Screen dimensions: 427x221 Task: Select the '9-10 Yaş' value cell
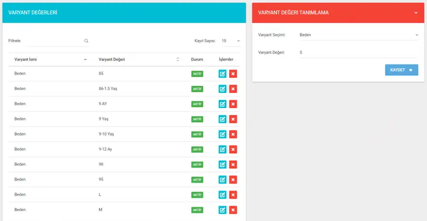[106, 134]
